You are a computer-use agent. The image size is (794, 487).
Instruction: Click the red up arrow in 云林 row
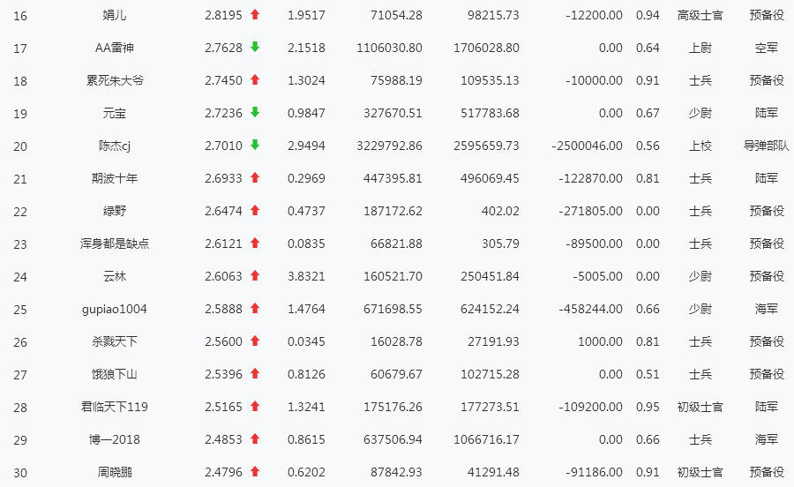(x=255, y=275)
